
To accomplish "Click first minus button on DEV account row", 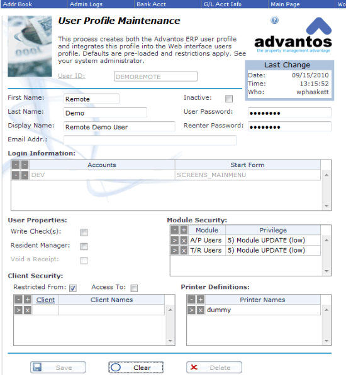I will [x=16, y=175].
